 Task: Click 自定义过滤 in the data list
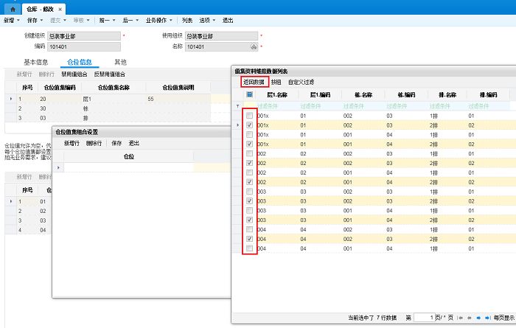[x=301, y=82]
